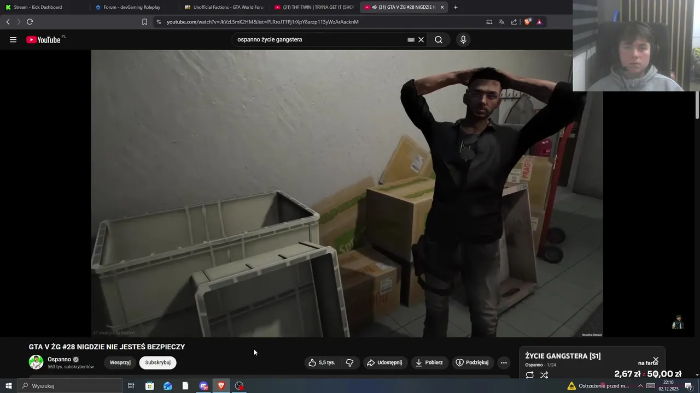Open clock and date 22:10 flyout
Viewport: 700px width, 393px height.
click(668, 386)
